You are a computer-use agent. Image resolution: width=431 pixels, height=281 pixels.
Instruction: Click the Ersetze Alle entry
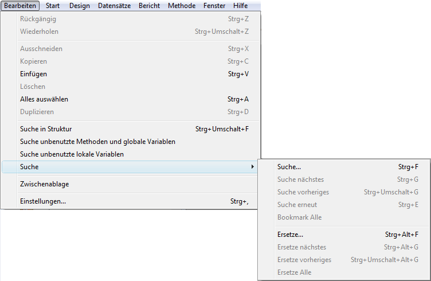294,272
